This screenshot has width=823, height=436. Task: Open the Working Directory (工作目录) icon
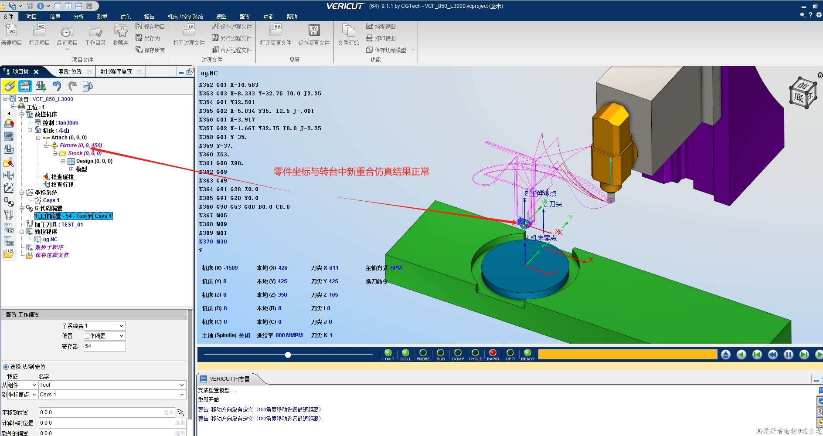tap(95, 31)
